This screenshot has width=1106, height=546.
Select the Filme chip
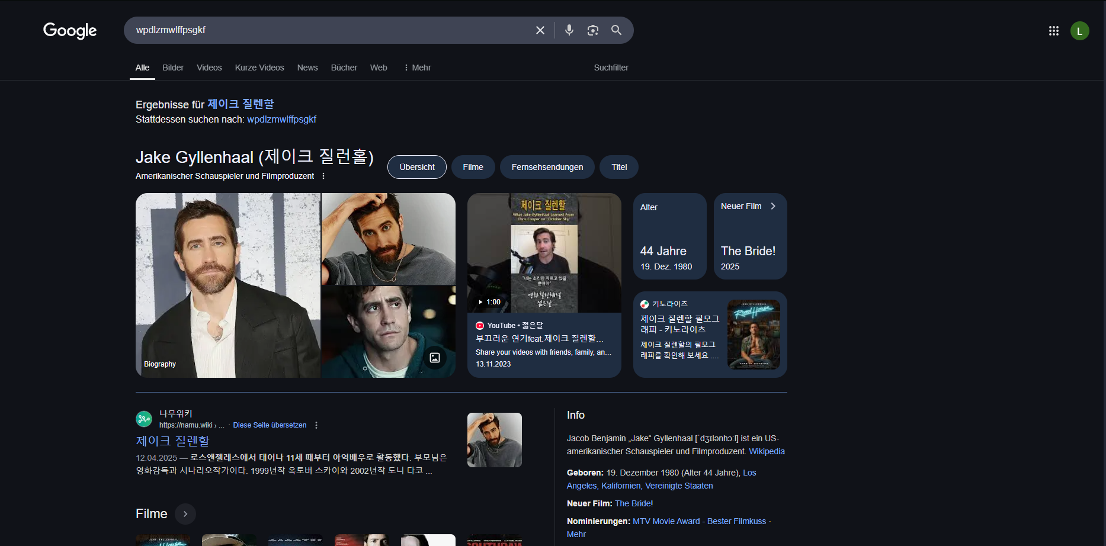(x=473, y=167)
